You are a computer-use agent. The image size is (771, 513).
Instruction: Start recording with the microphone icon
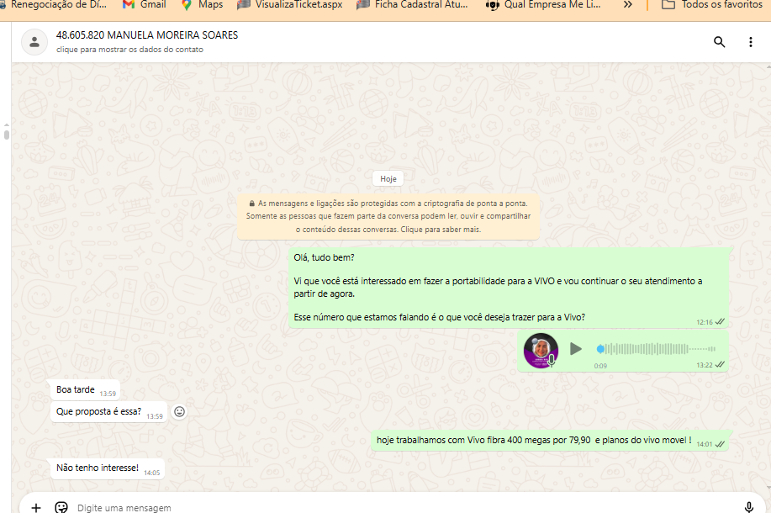coord(748,507)
